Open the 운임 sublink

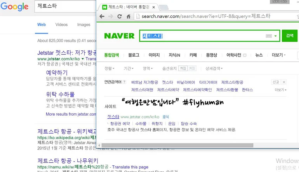[x=172, y=123]
